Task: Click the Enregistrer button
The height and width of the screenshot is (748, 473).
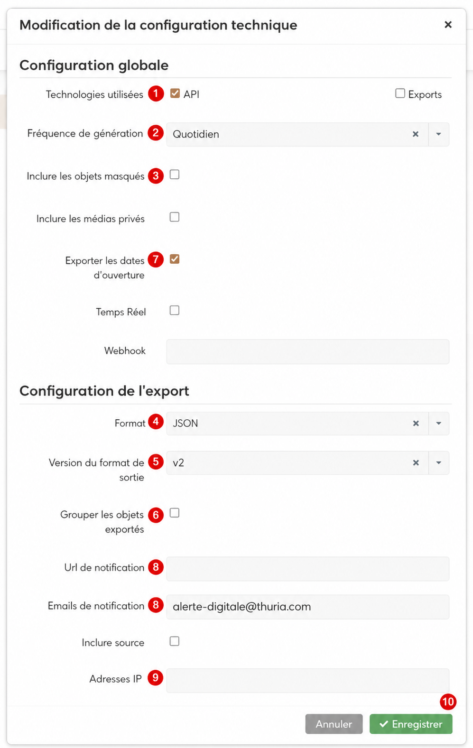Action: 411,724
